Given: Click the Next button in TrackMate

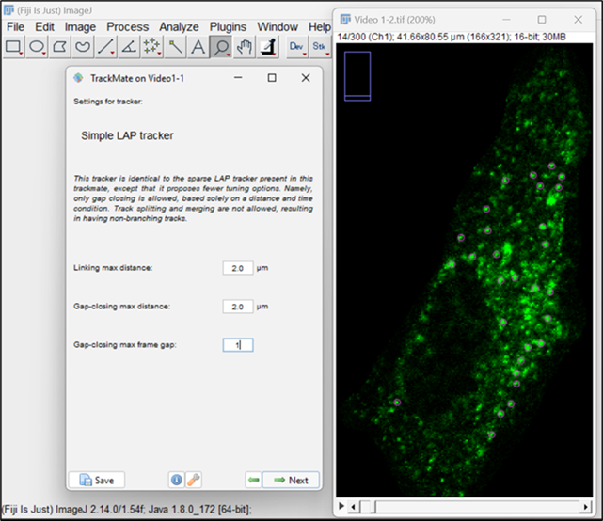Looking at the screenshot, I should click(291, 480).
